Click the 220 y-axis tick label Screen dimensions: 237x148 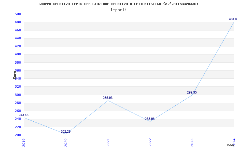(18, 127)
